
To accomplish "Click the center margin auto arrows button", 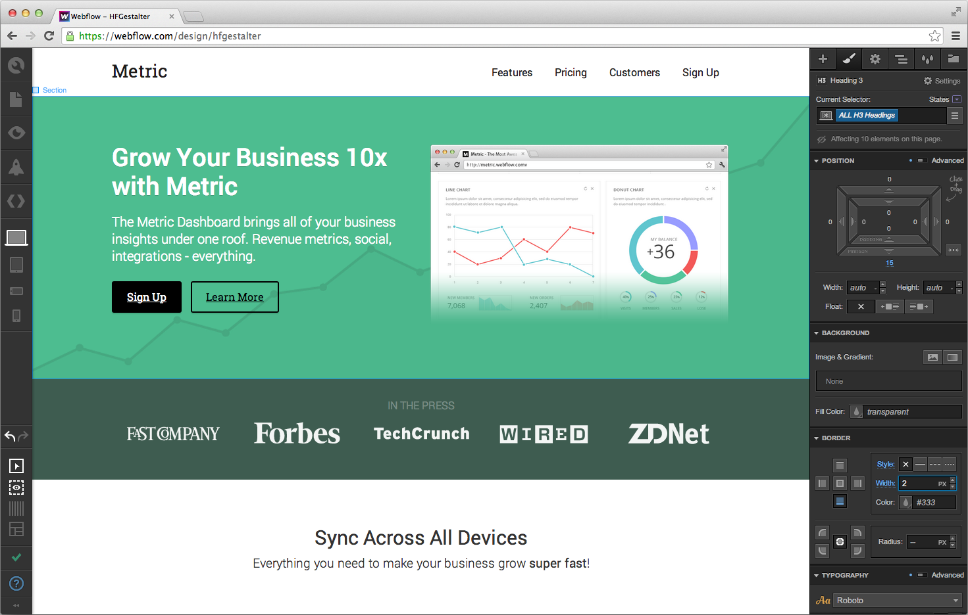I will tap(954, 250).
